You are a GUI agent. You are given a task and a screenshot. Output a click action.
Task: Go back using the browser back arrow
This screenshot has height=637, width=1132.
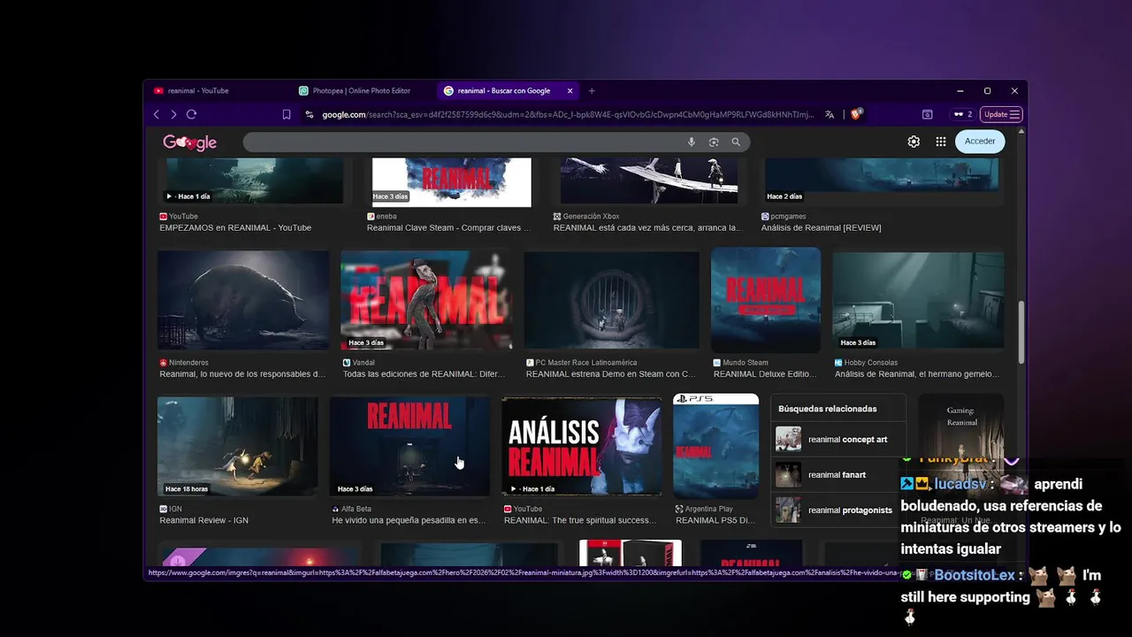click(x=157, y=114)
